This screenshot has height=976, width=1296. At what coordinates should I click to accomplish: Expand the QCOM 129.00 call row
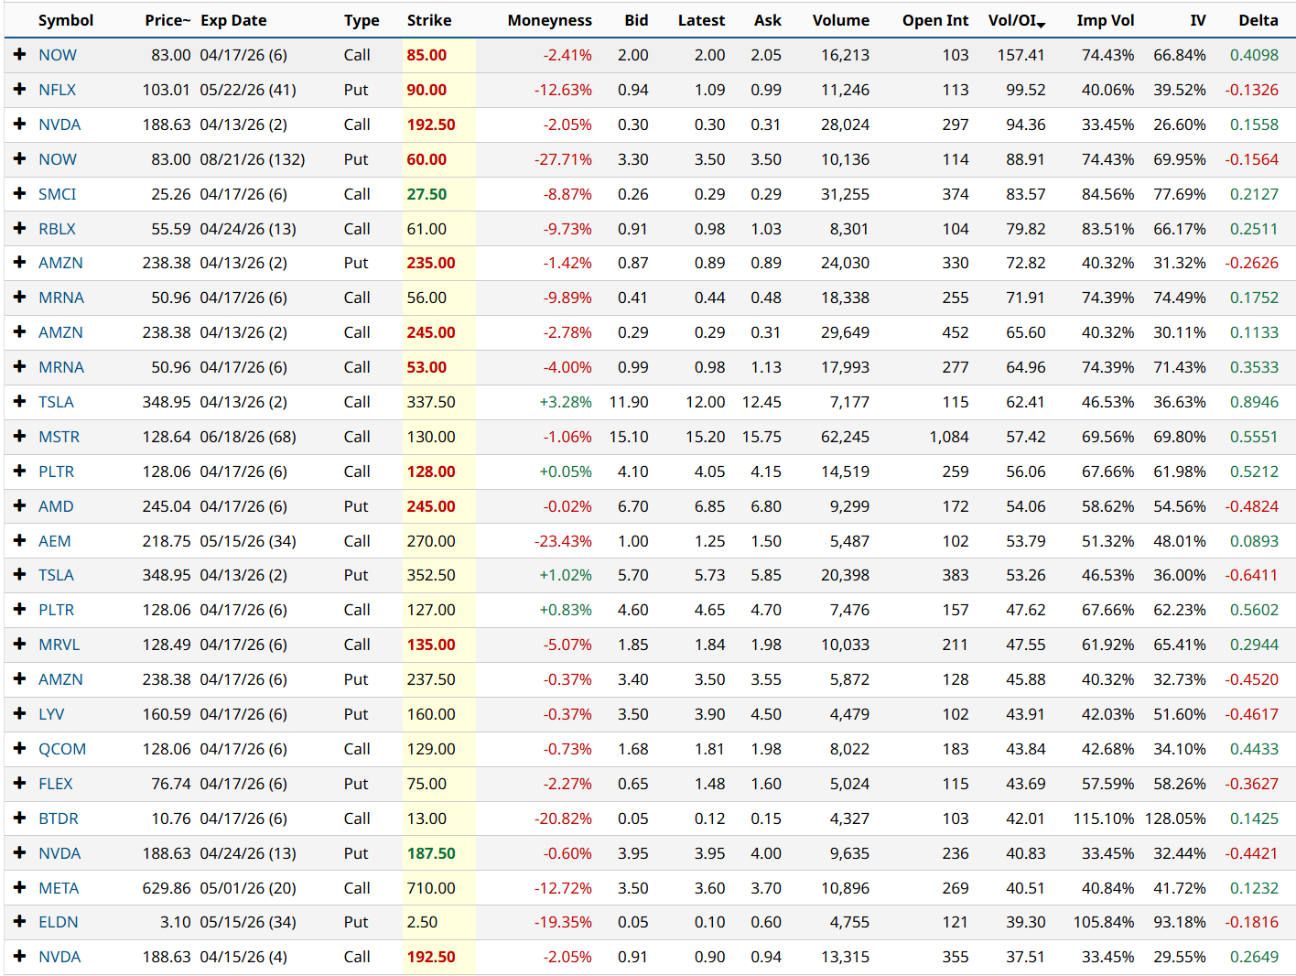pyautogui.click(x=19, y=749)
